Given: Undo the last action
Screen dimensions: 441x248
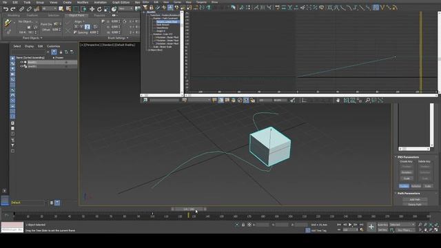Looking at the screenshot, I should click(6, 9).
